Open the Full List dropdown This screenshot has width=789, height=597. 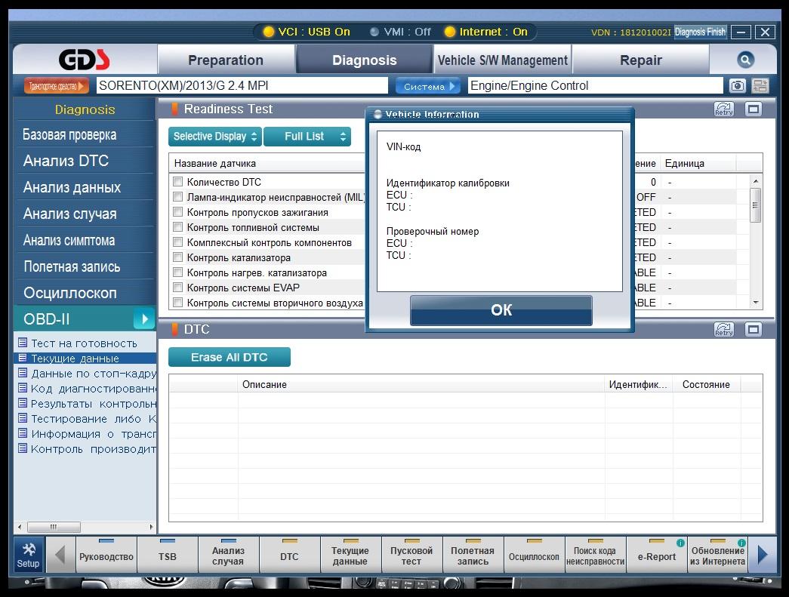[307, 137]
